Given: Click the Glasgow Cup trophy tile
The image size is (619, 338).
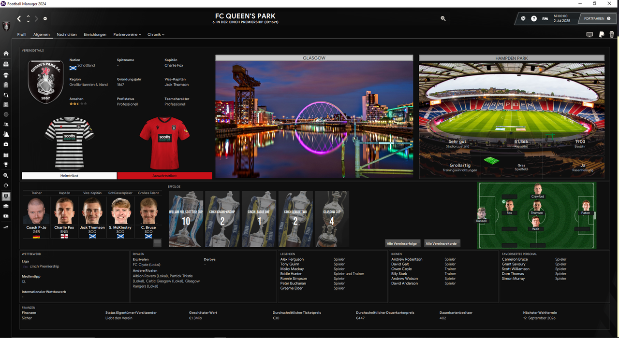Looking at the screenshot, I should click(x=332, y=219).
